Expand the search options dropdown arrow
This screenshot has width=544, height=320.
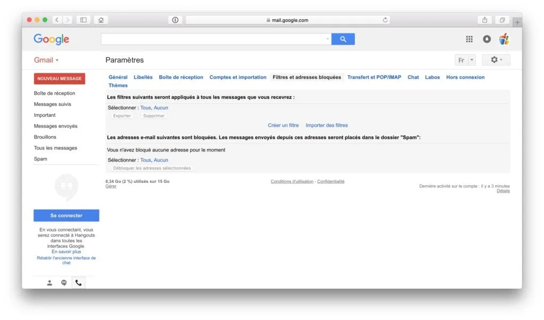pos(328,39)
